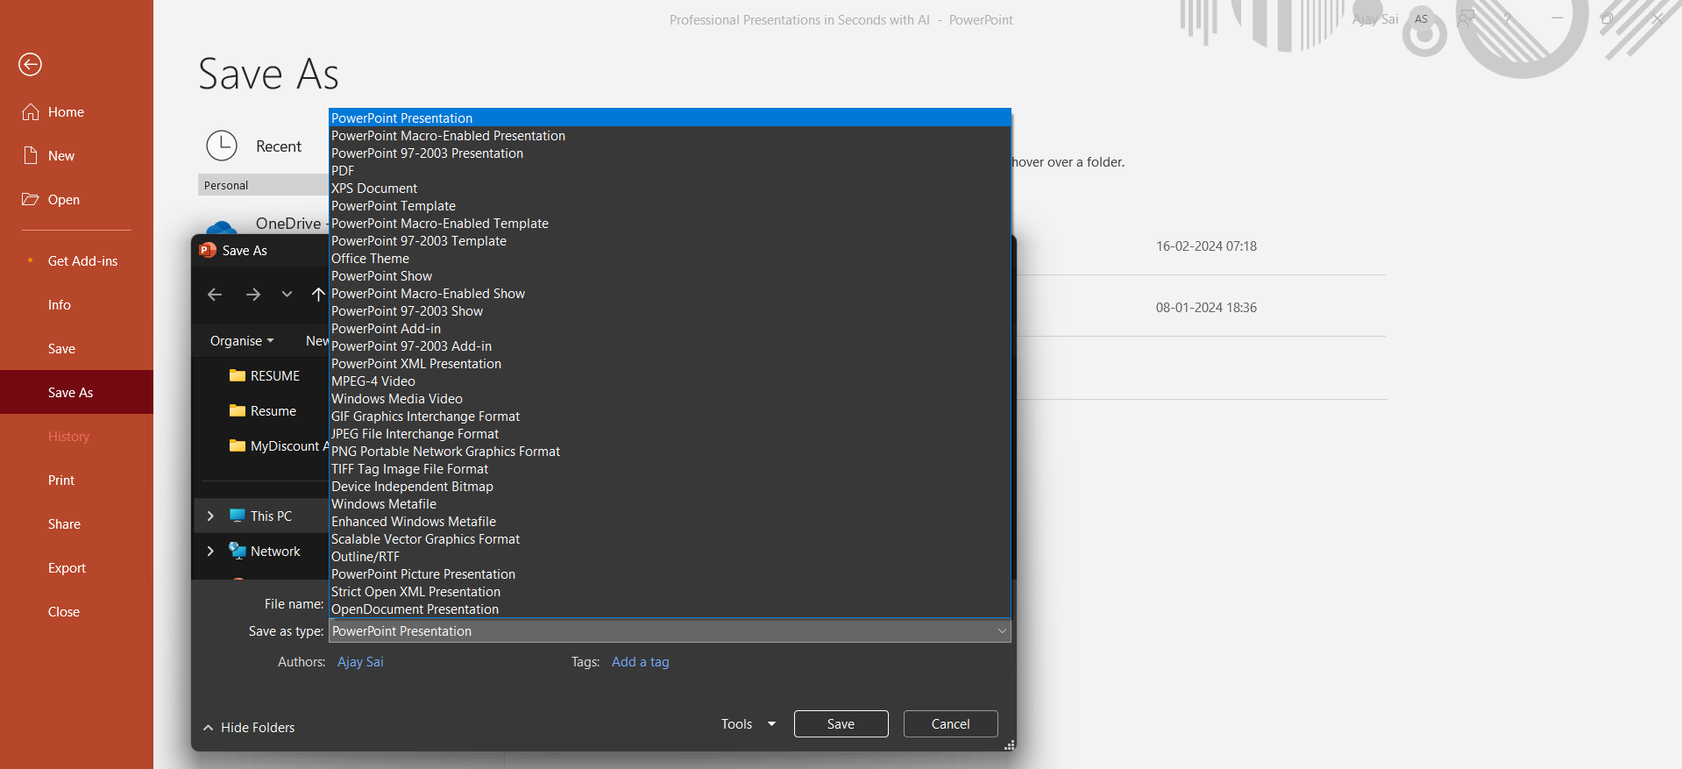Select the Resume folder in tree
1682x769 pixels.
(262, 411)
